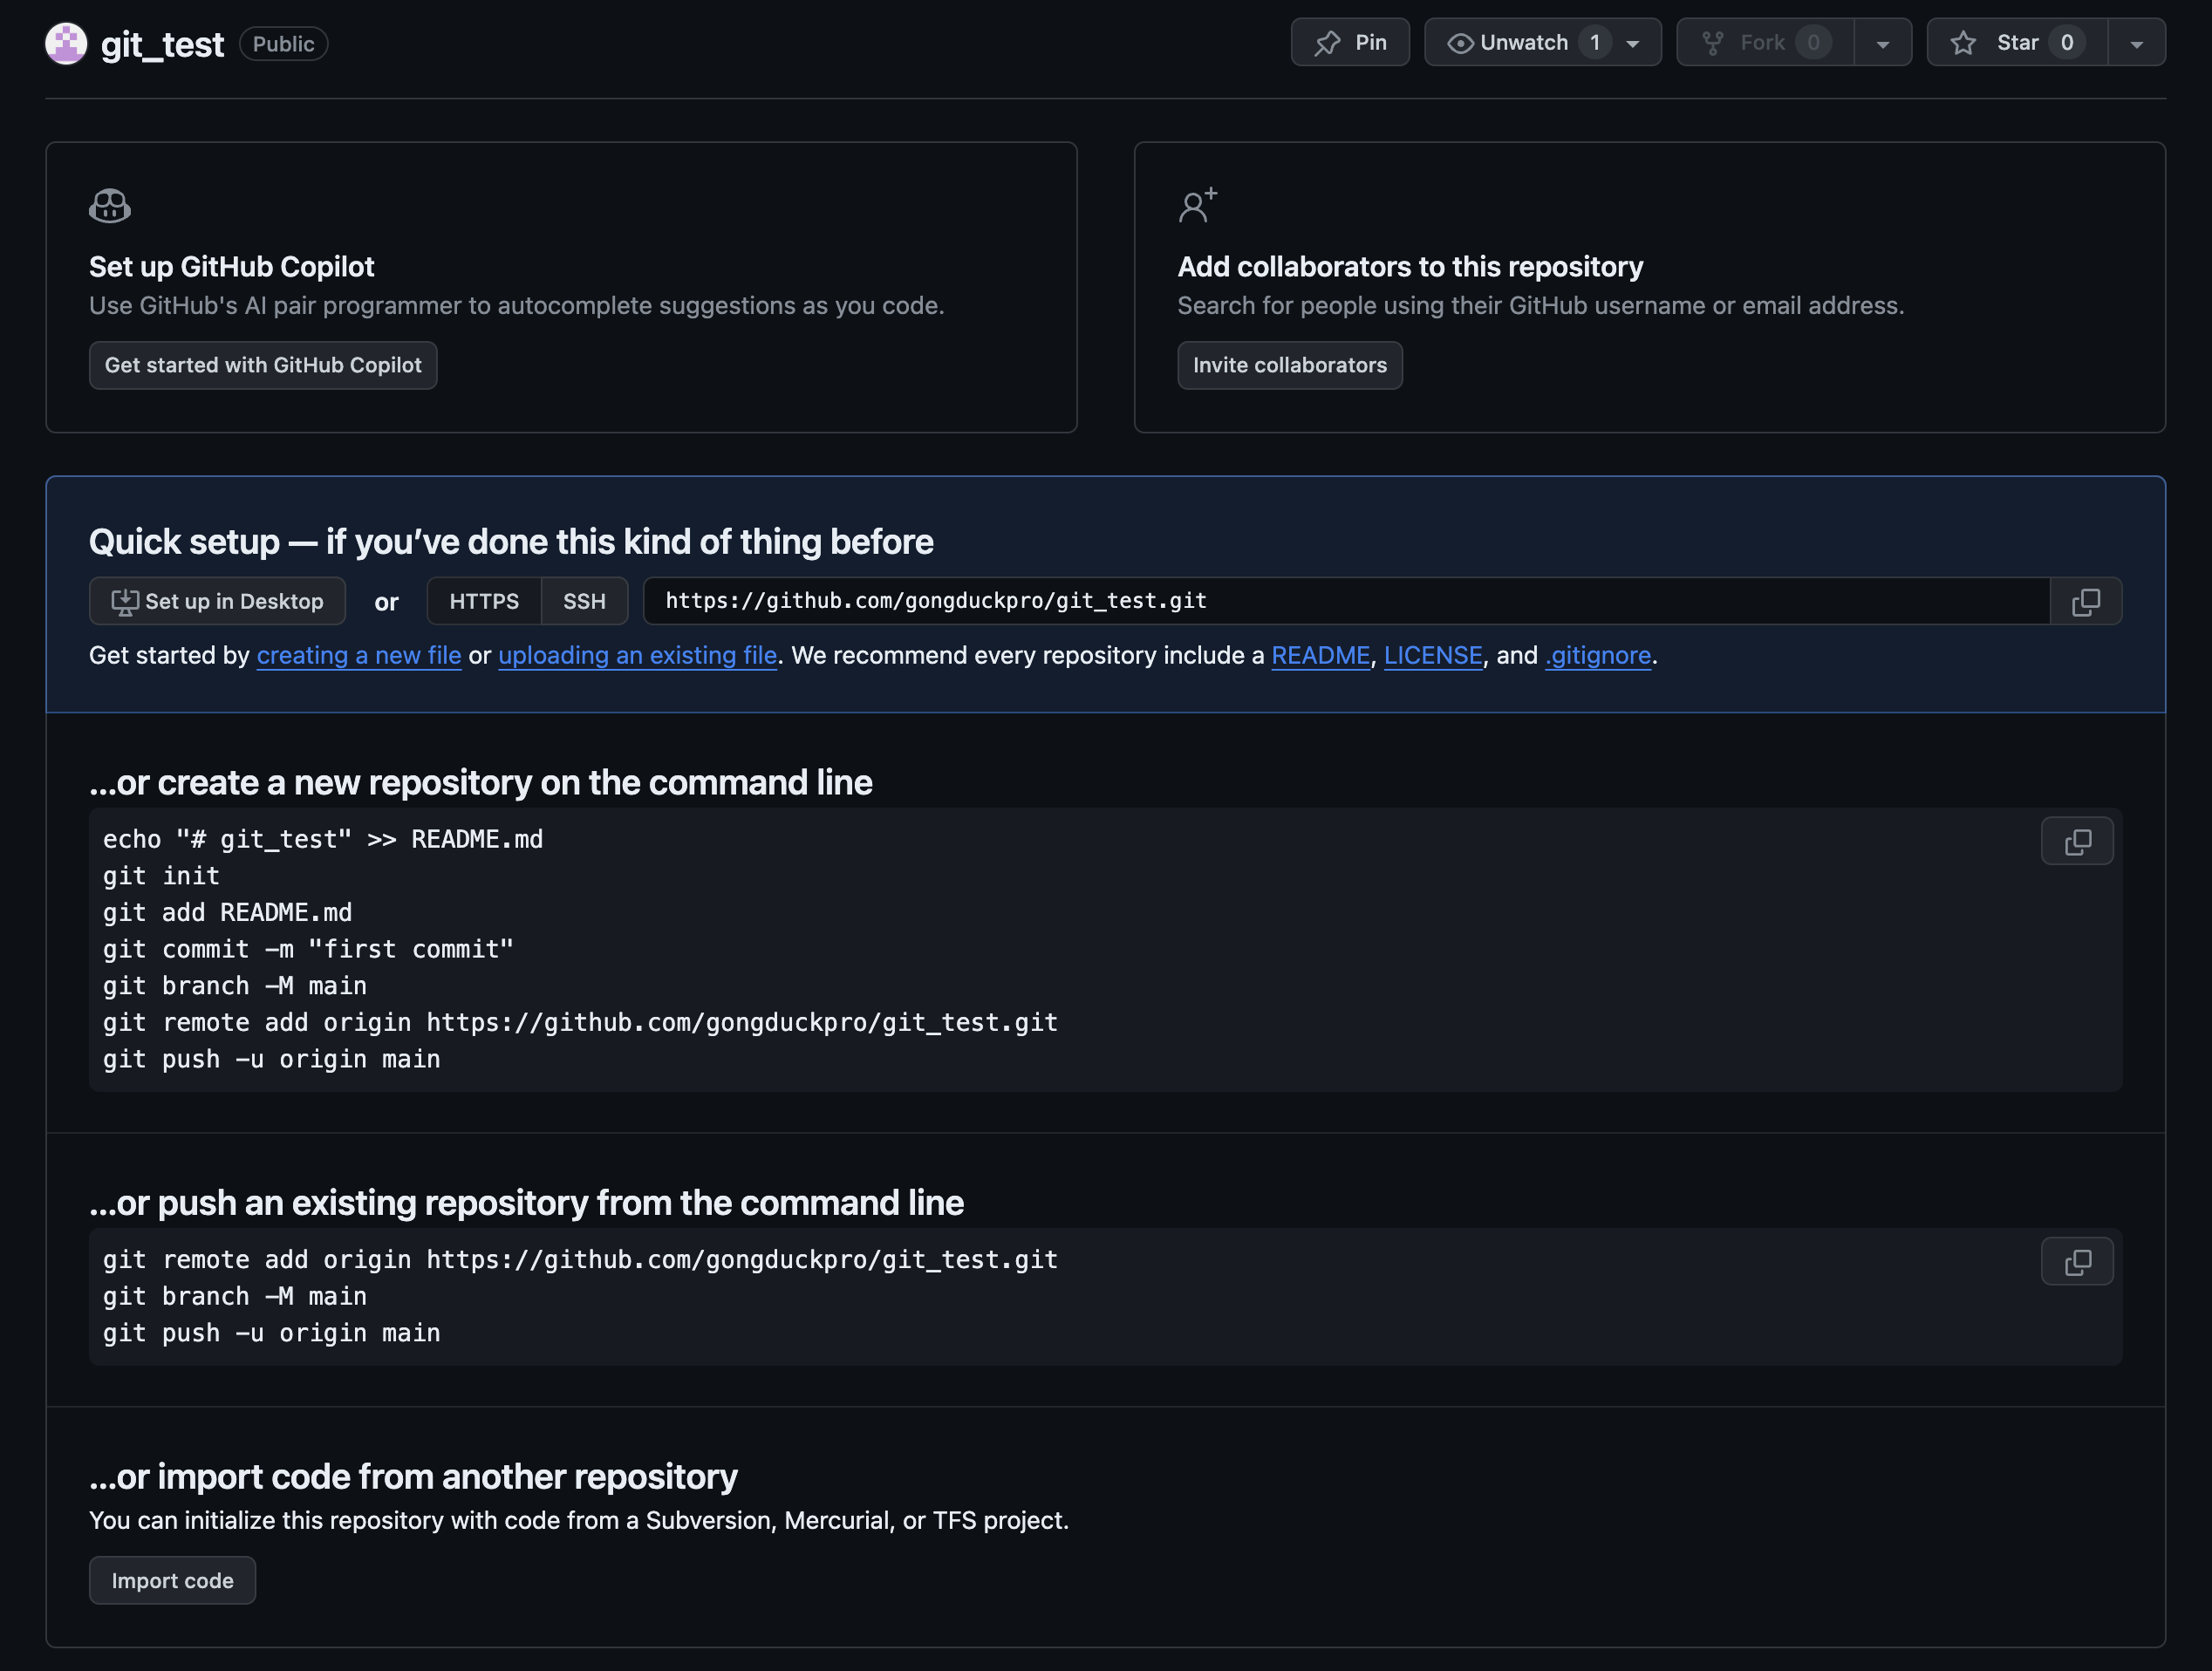Copy the repository HTTPS URL to clipboard
Viewport: 2212px width, 1671px height.
click(x=2085, y=601)
